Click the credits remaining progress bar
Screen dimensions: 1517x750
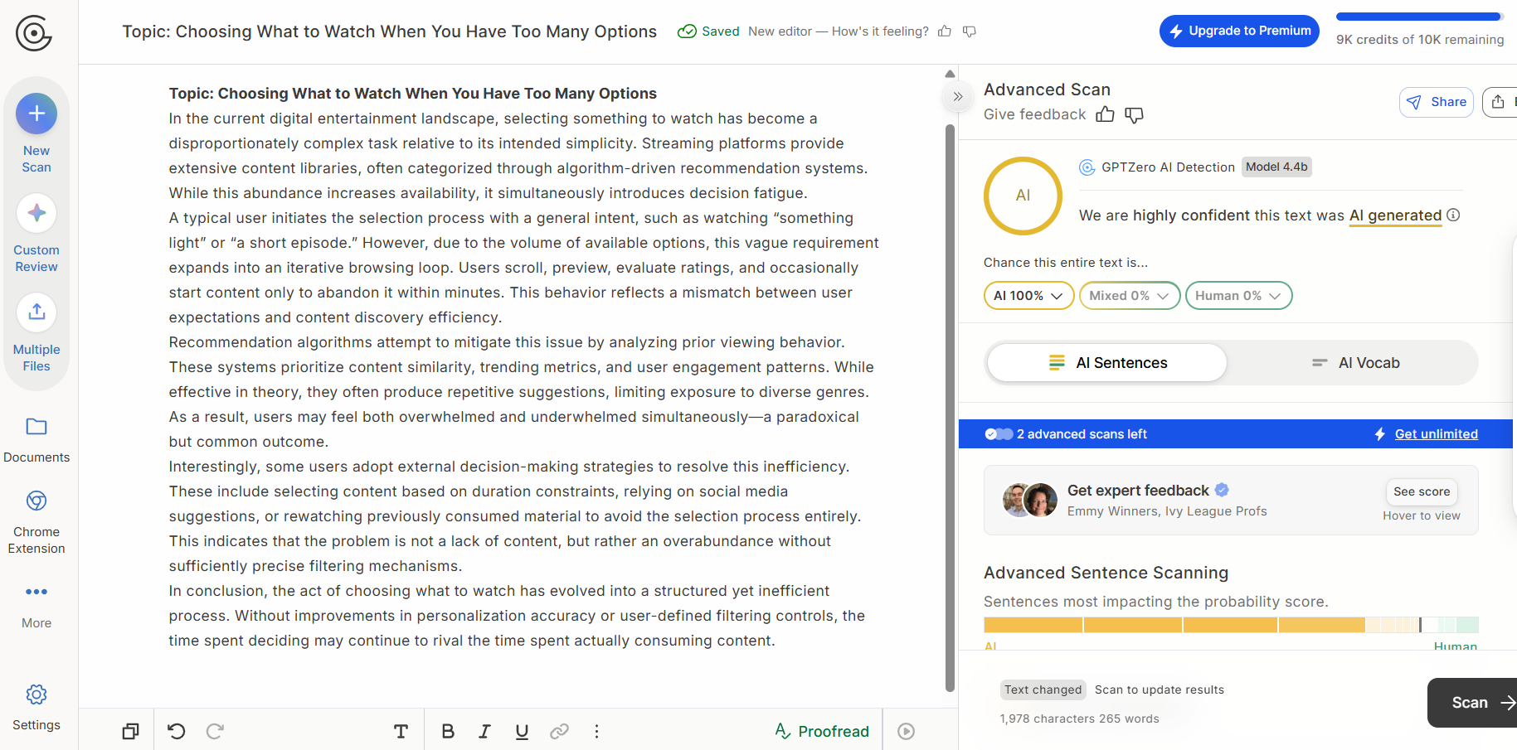pos(1419,17)
